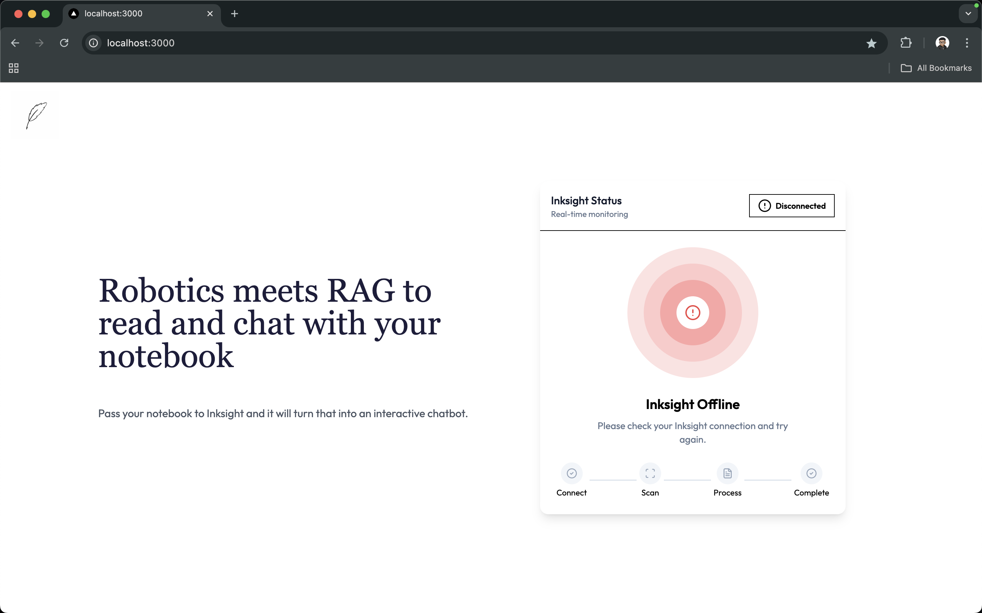Viewport: 982px width, 613px height.
Task: Go back to previous page
Action: pyautogui.click(x=15, y=43)
